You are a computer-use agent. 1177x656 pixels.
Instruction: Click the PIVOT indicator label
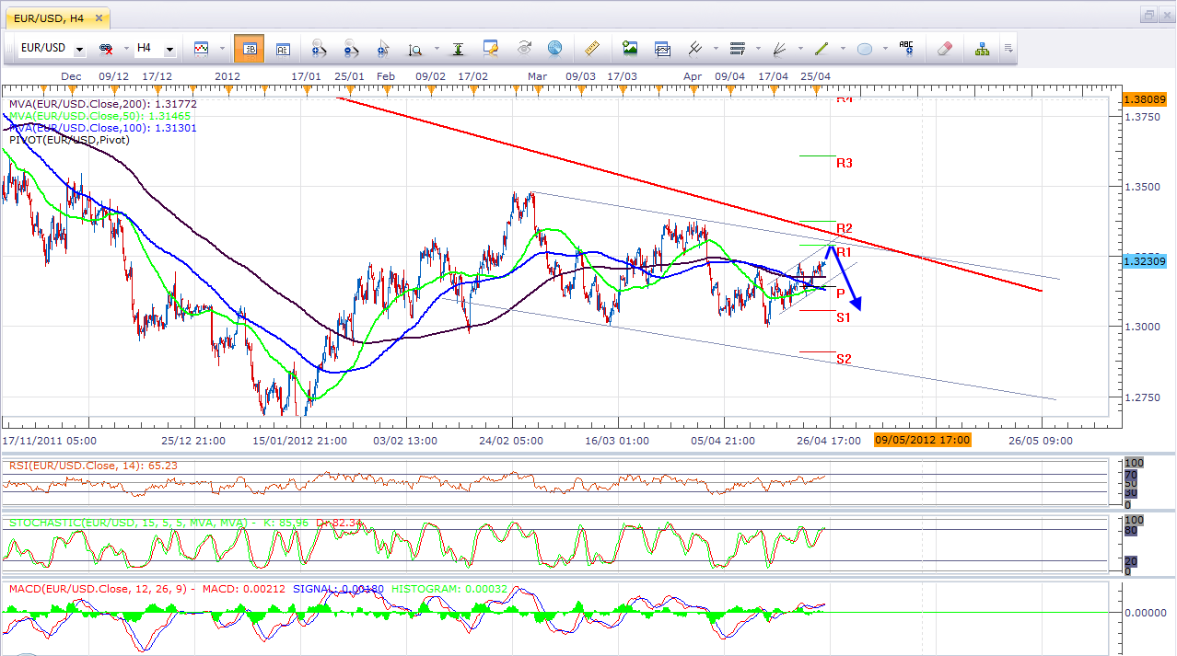pyautogui.click(x=69, y=140)
